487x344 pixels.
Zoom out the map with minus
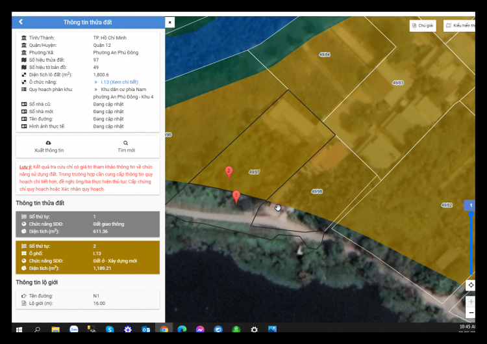click(x=471, y=313)
